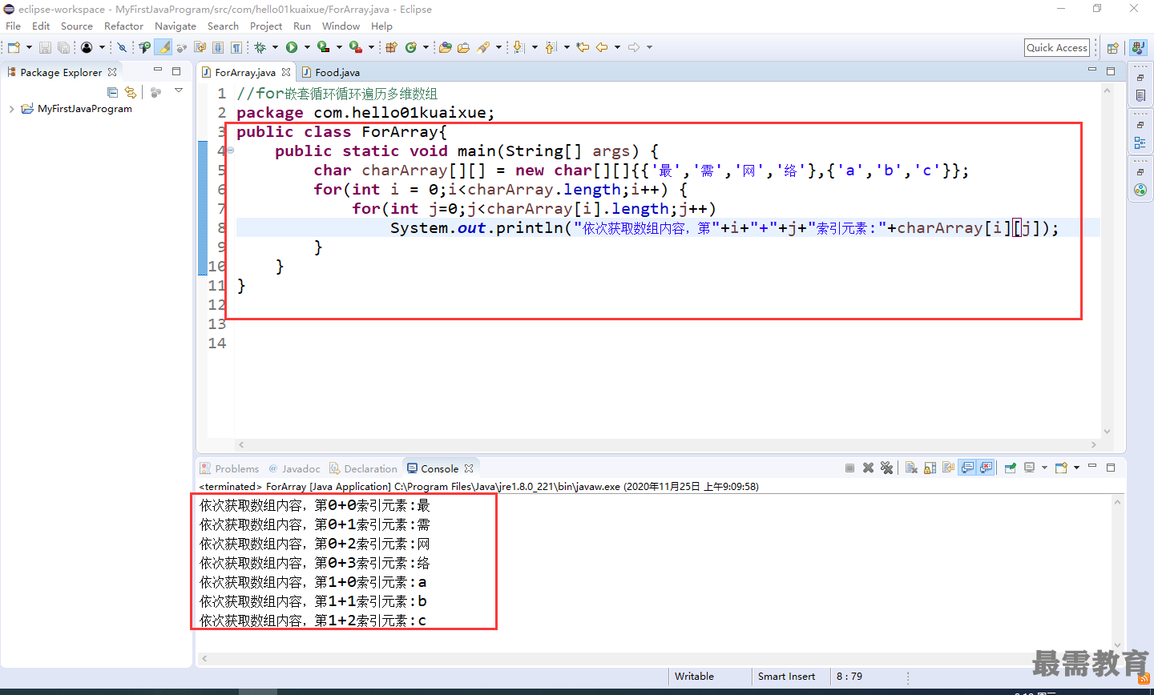Close the Console view tab

[469, 468]
